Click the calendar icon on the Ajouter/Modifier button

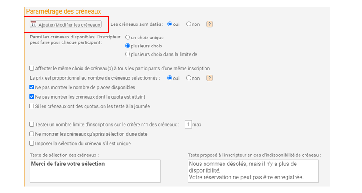click(x=33, y=24)
